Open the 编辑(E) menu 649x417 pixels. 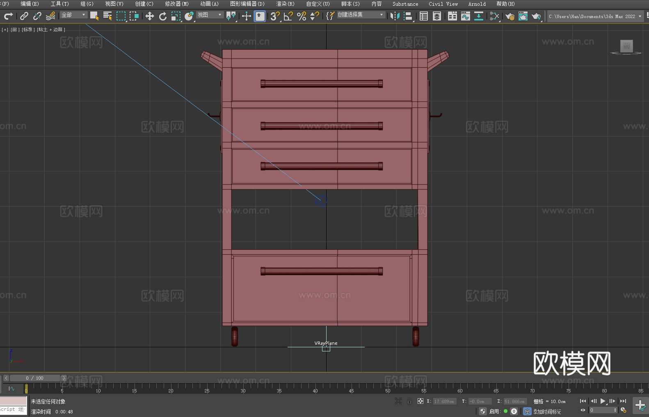click(30, 4)
